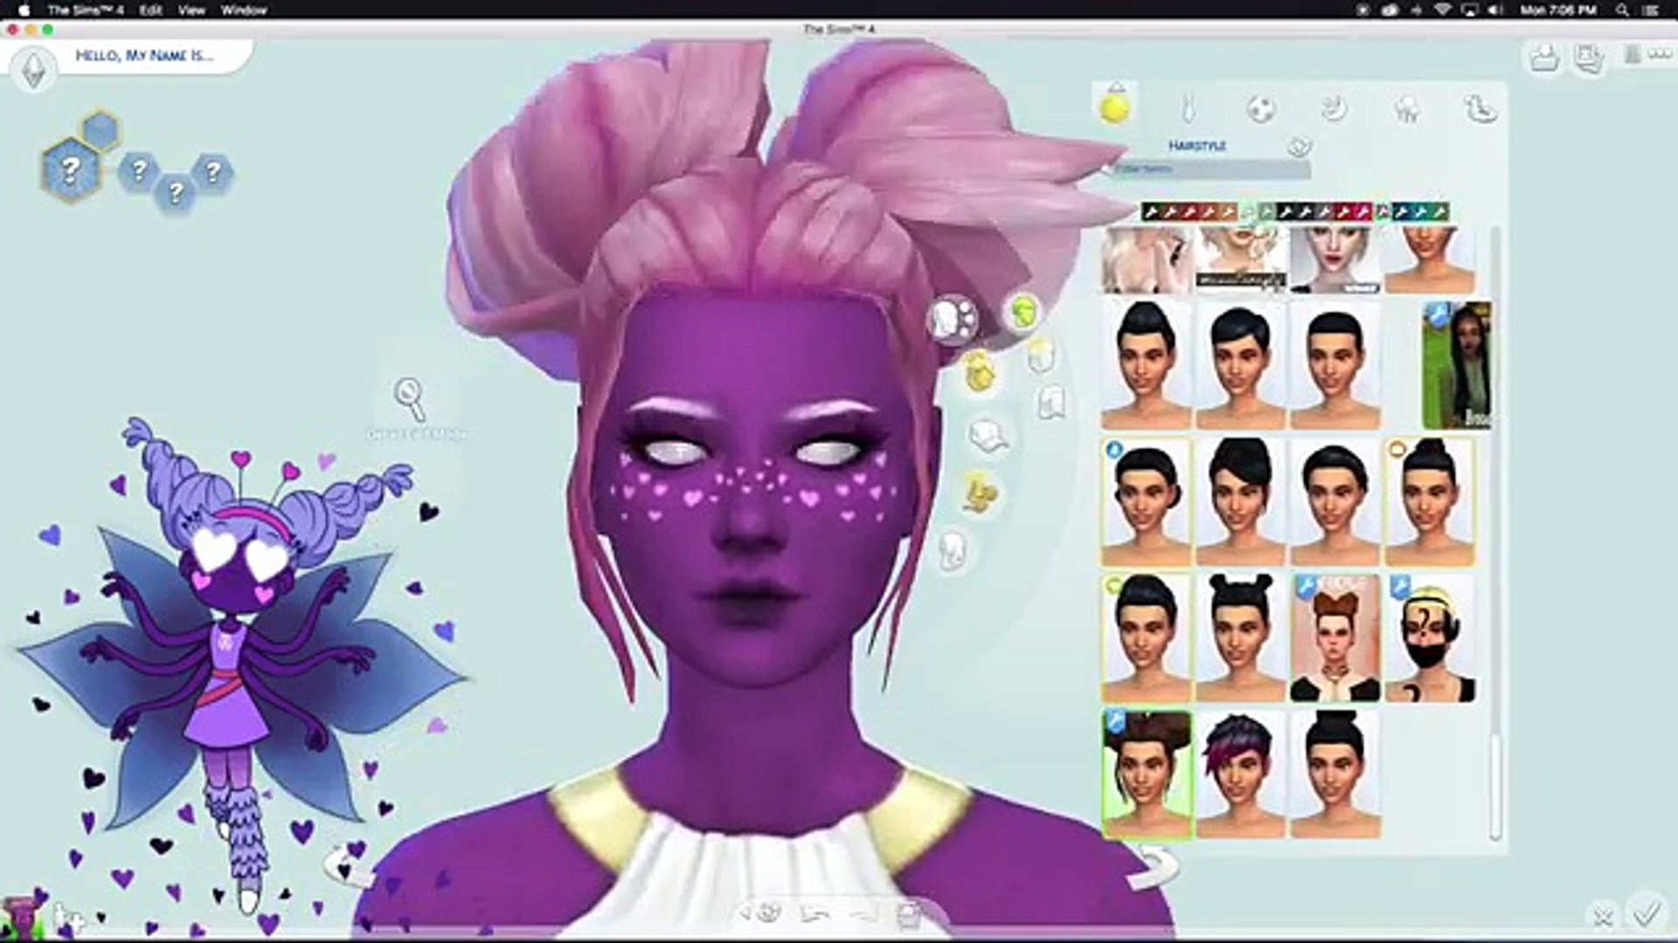Image resolution: width=1678 pixels, height=943 pixels.
Task: Choose the short pixie hairstyle in second row
Action: click(1240, 365)
